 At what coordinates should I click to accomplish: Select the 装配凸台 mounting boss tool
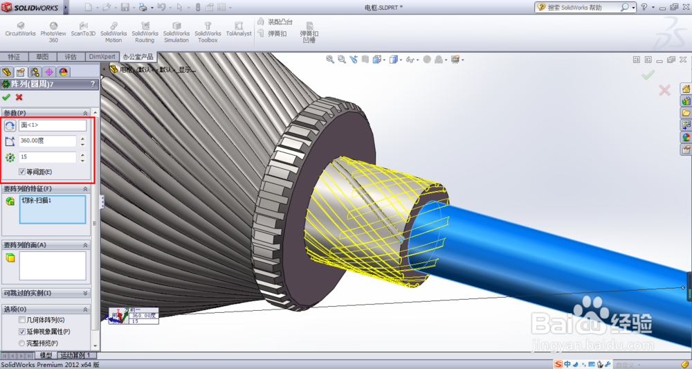click(275, 21)
